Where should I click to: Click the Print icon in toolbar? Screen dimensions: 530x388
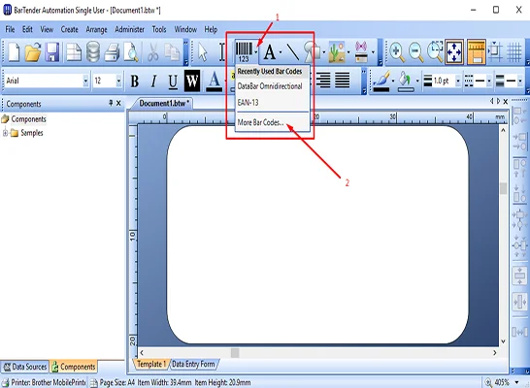[112, 52]
